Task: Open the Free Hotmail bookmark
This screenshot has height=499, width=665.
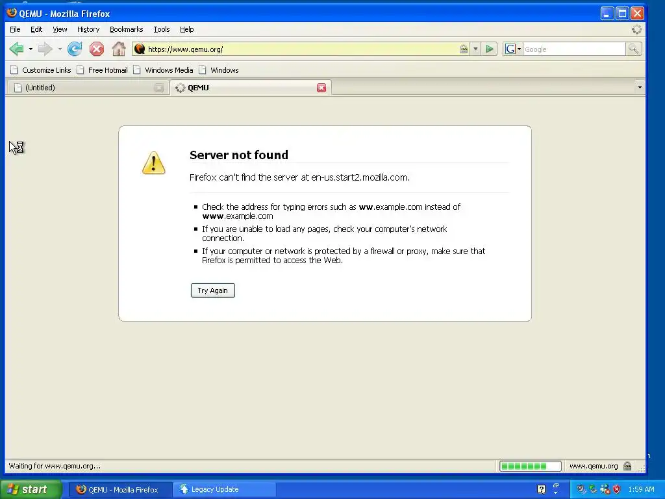Action: 102,70
